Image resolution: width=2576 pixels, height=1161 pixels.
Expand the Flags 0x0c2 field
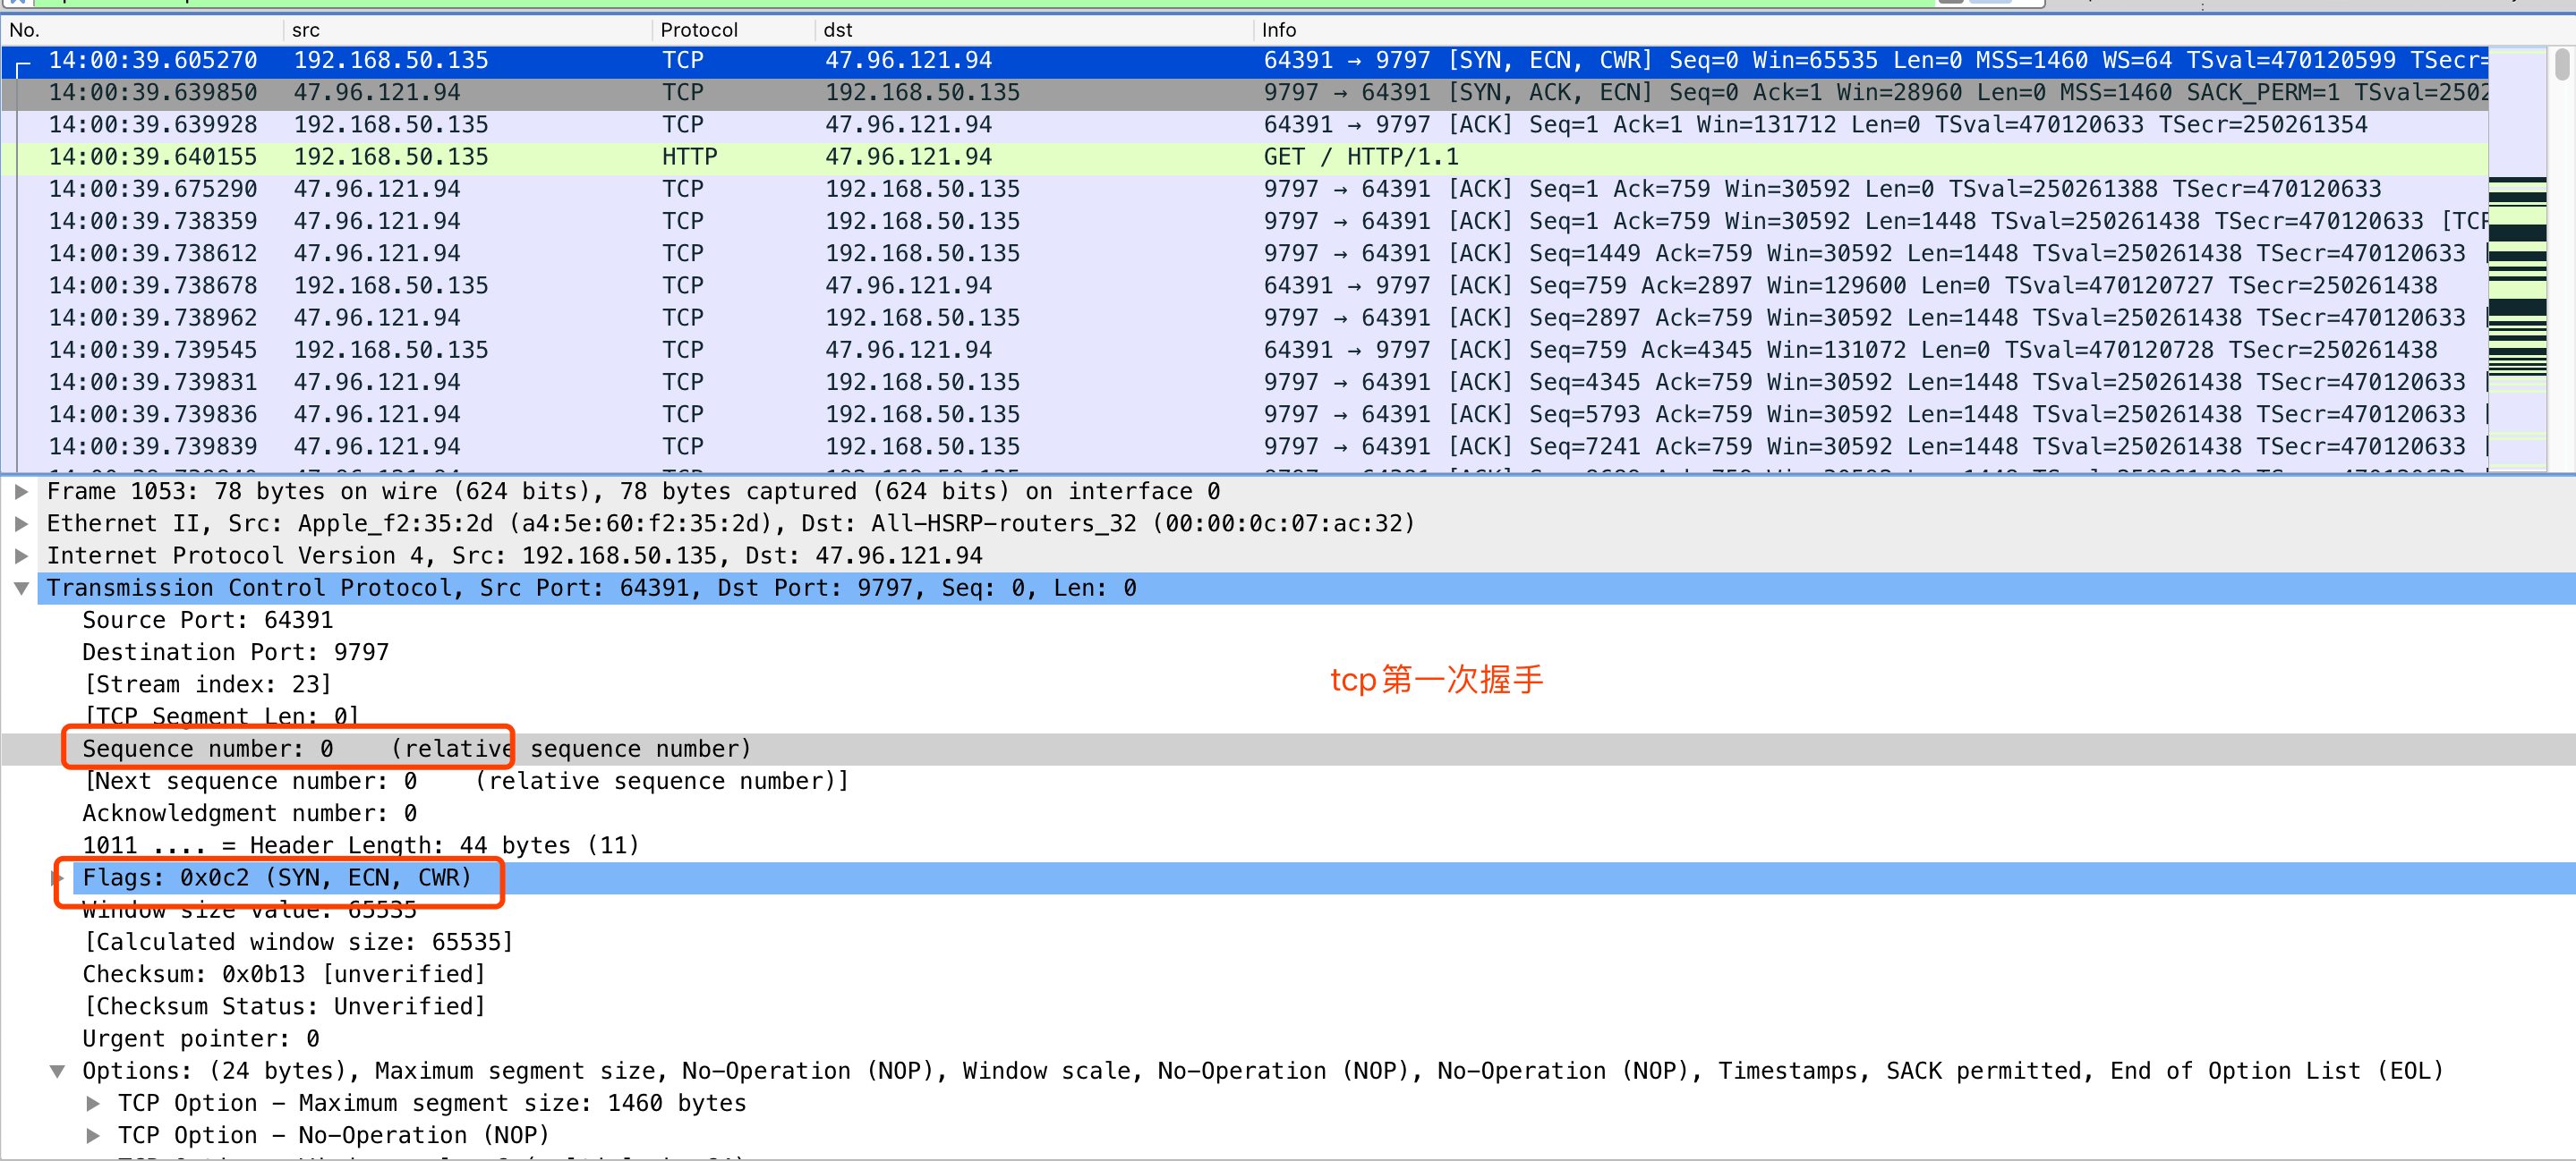pyautogui.click(x=57, y=877)
